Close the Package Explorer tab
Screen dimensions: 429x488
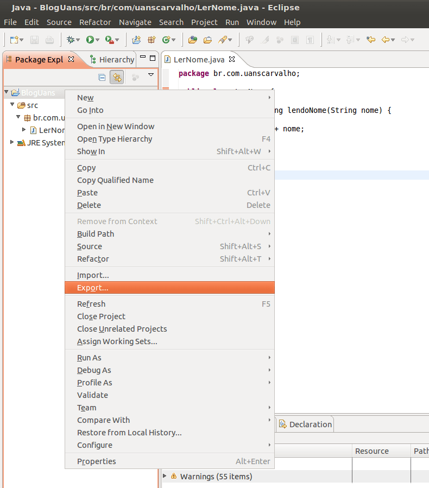click(x=71, y=59)
